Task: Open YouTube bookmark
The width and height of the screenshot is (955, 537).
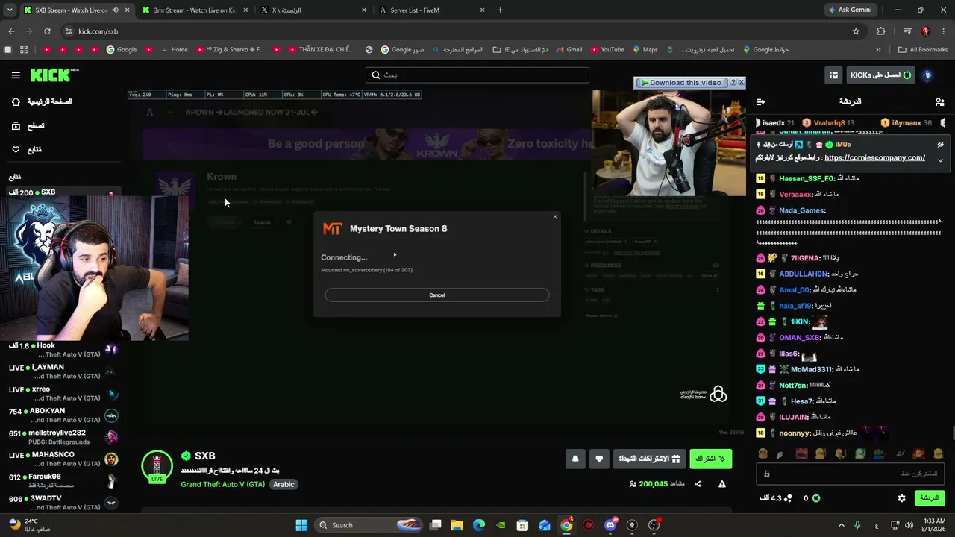Action: pos(607,50)
